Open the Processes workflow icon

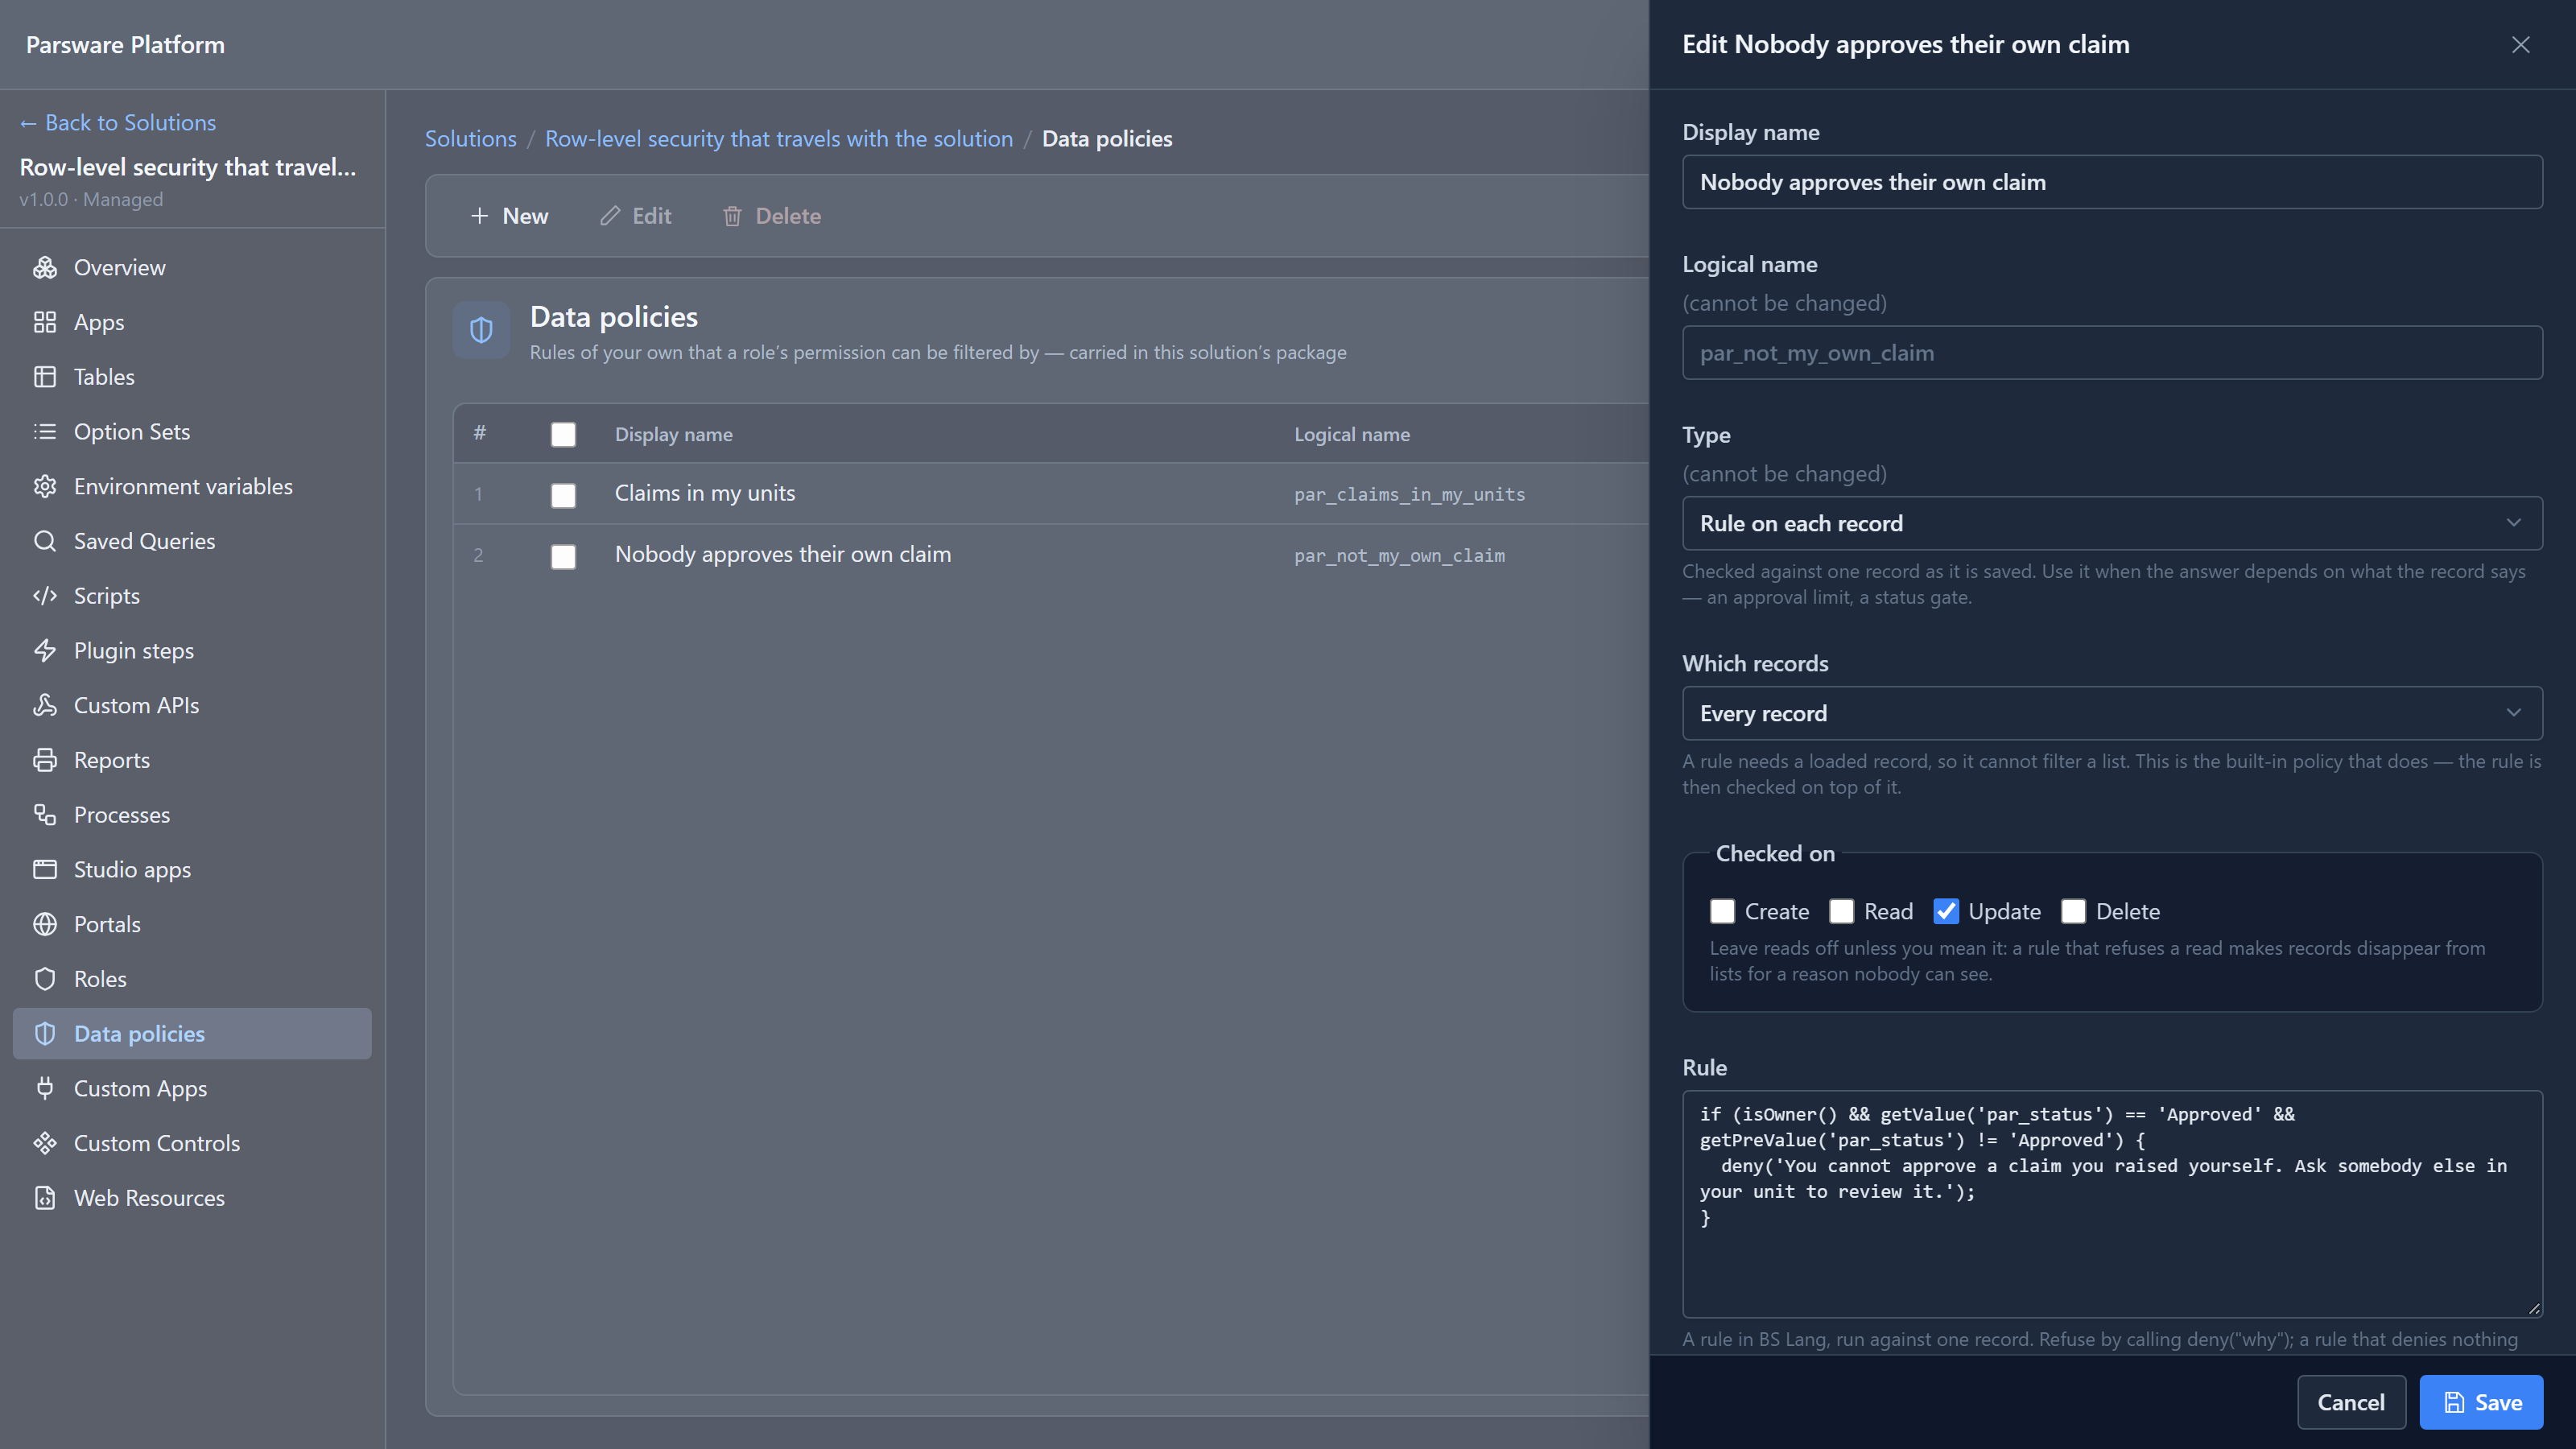[x=45, y=815]
